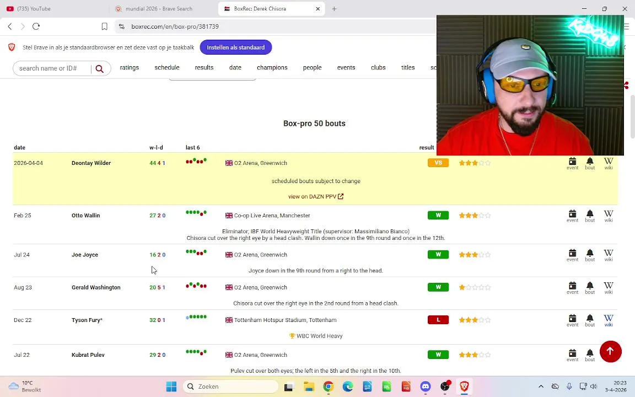Open the results menu
635x397 pixels.
pos(204,68)
